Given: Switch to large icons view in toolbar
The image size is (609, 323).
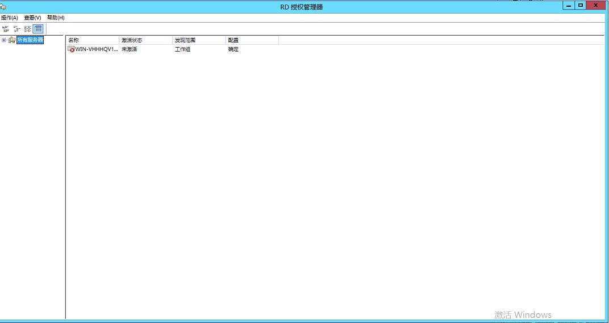Looking at the screenshot, I should click(x=6, y=29).
